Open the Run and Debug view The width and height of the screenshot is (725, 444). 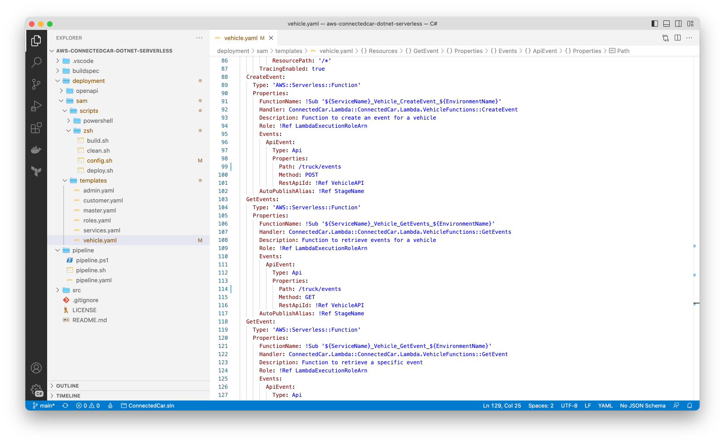36,106
